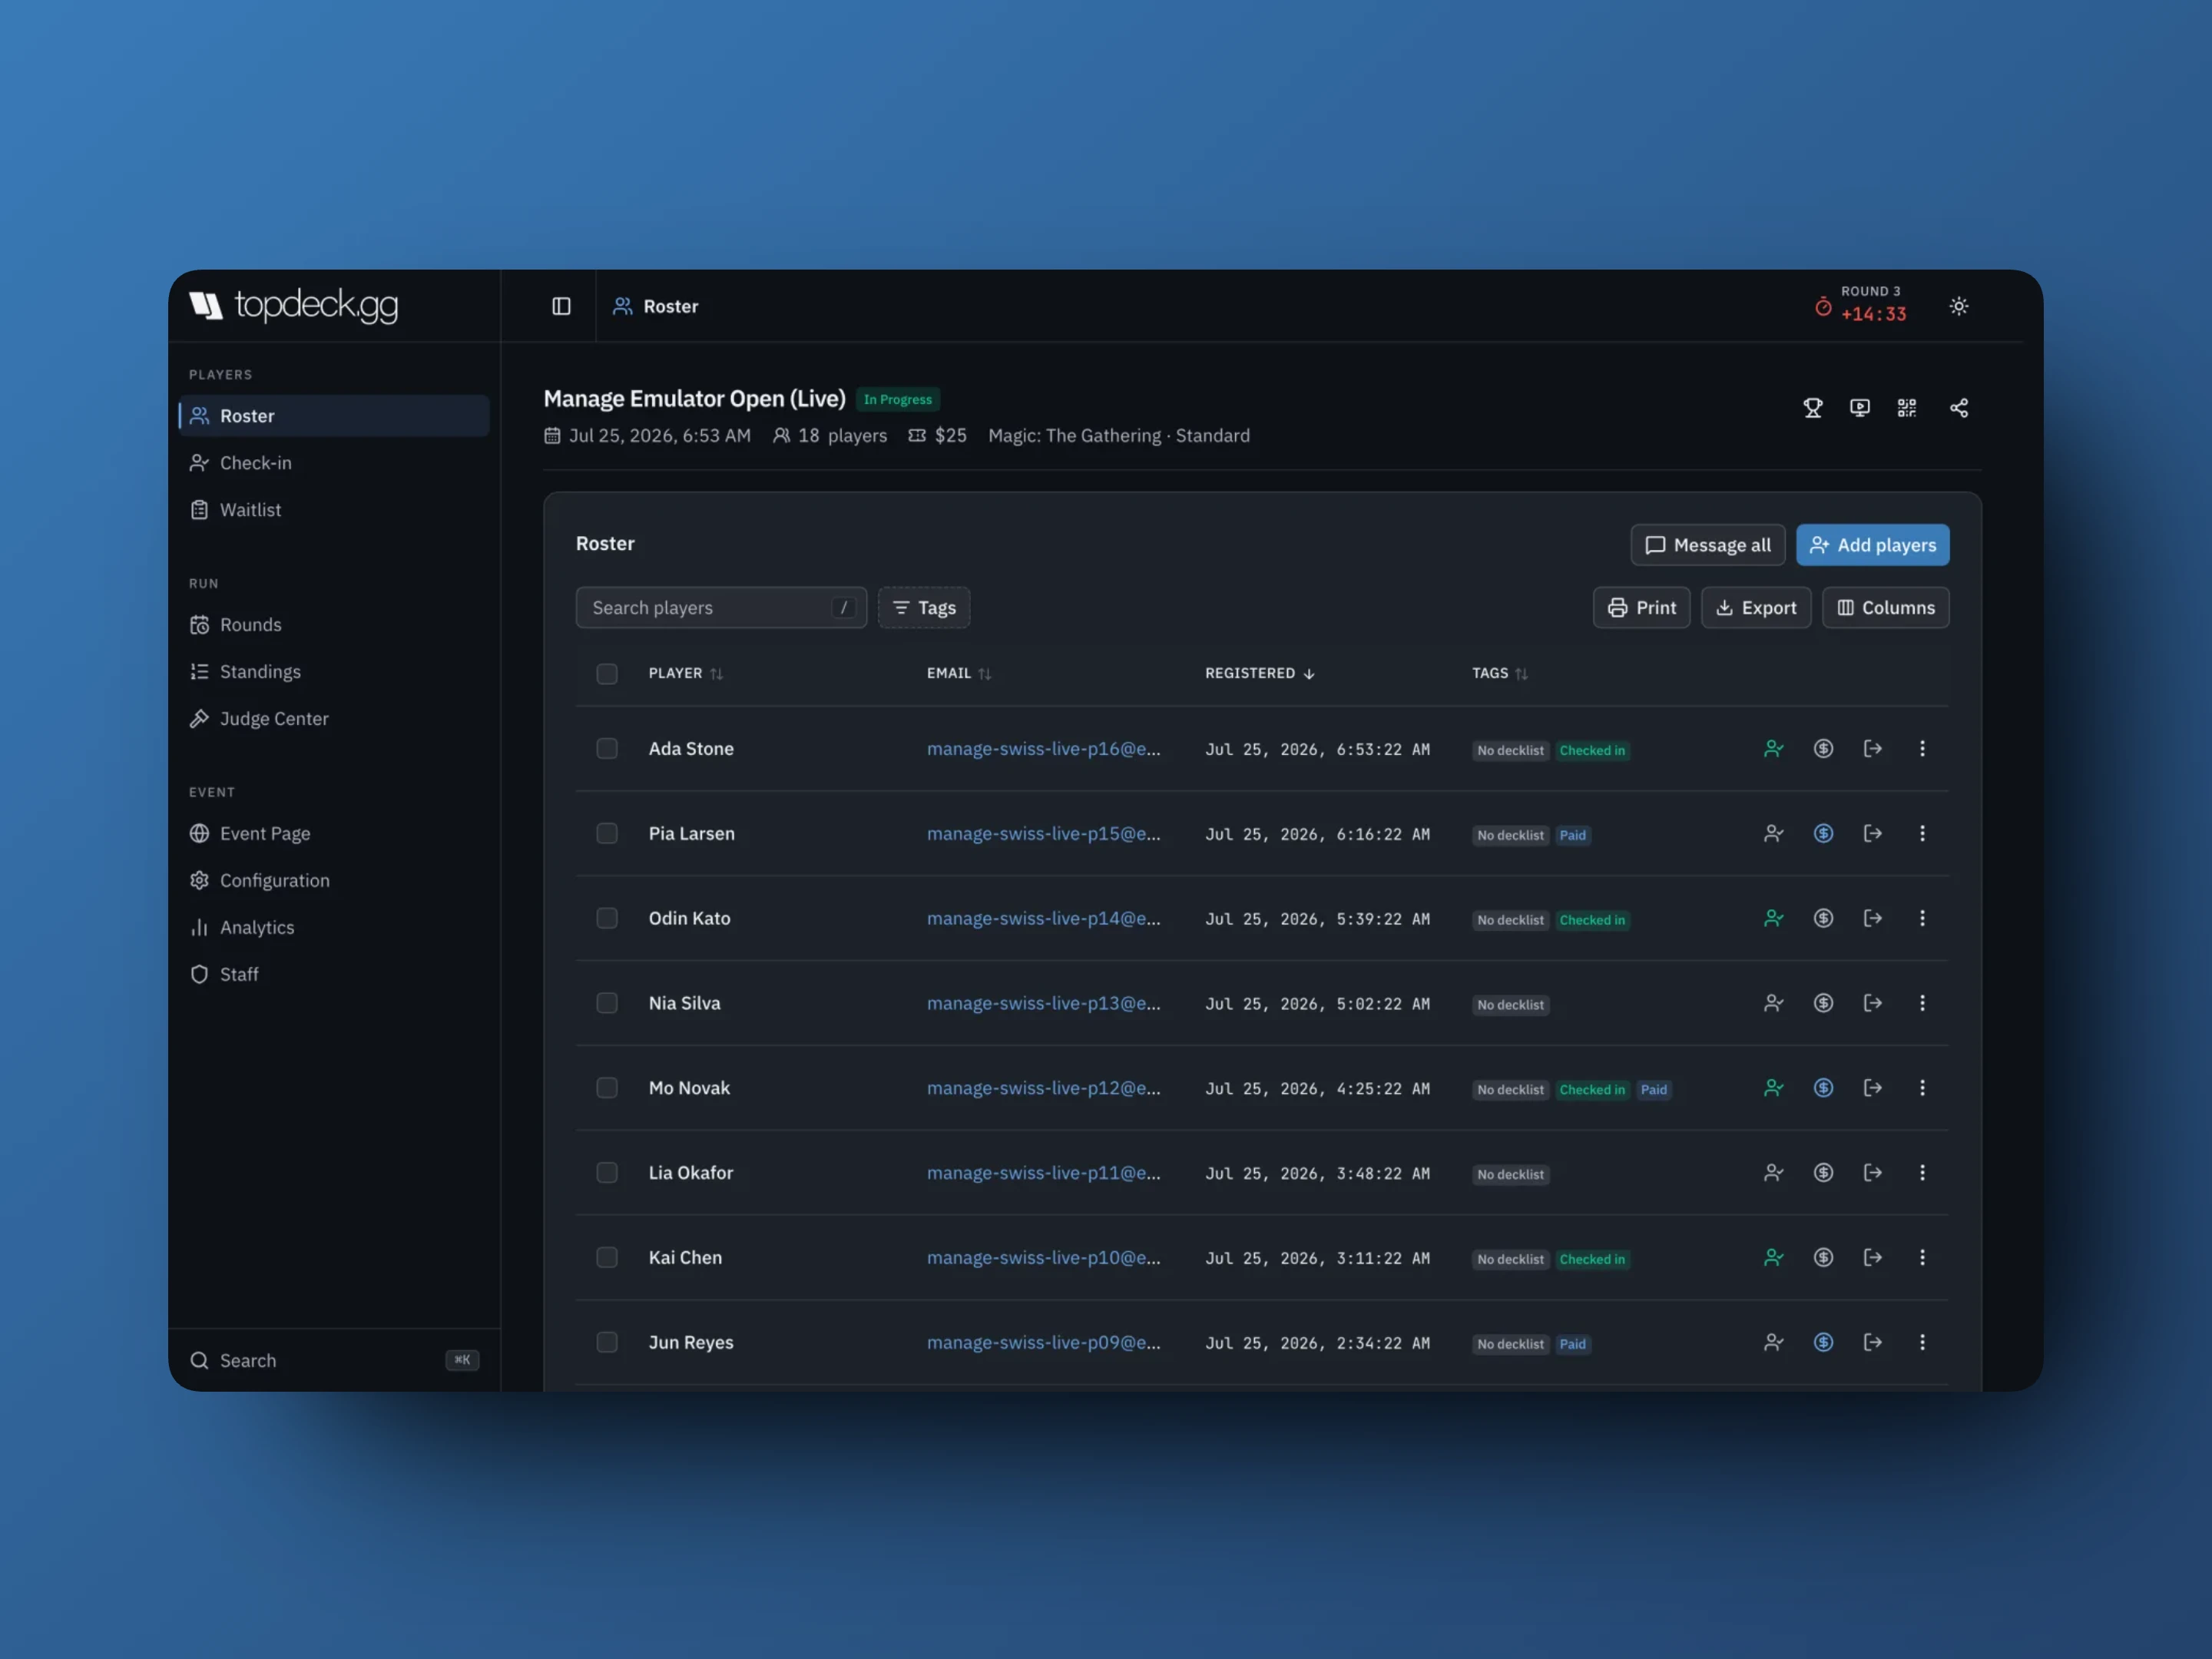Image resolution: width=2212 pixels, height=1659 pixels.
Task: Open Event Page in sidebar
Action: [x=334, y=834]
